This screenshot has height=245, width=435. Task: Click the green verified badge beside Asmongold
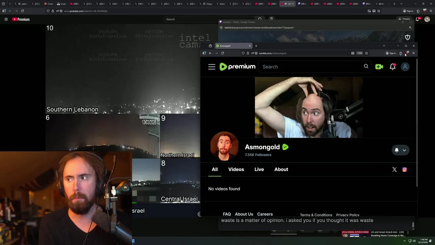coord(285,147)
